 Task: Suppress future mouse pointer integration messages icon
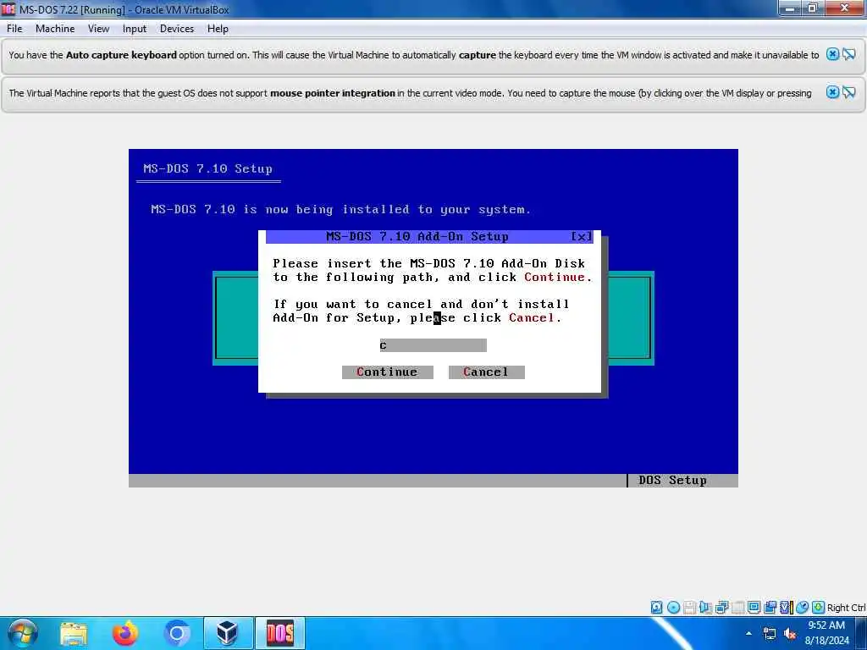[x=849, y=92]
